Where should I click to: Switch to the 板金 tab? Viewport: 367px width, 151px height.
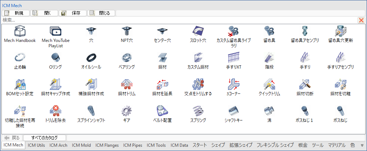click(303, 145)
